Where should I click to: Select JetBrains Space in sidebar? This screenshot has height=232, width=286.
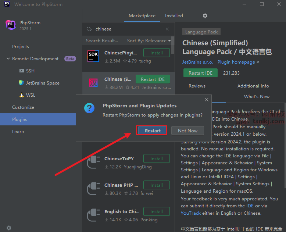[x=43, y=83]
